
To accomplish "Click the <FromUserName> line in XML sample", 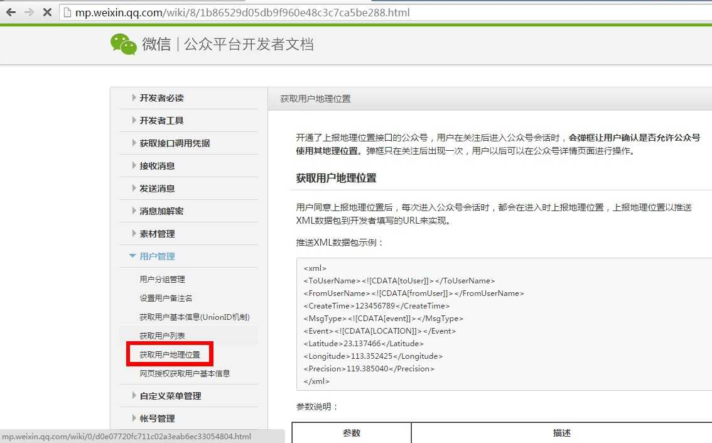I will click(x=414, y=293).
